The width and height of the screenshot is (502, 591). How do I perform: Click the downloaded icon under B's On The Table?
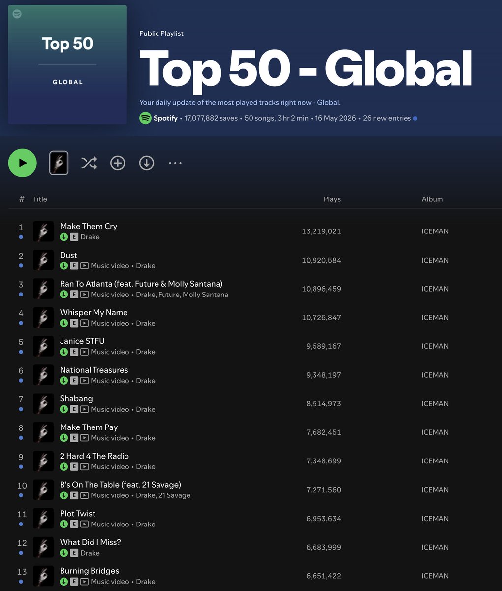pos(64,495)
